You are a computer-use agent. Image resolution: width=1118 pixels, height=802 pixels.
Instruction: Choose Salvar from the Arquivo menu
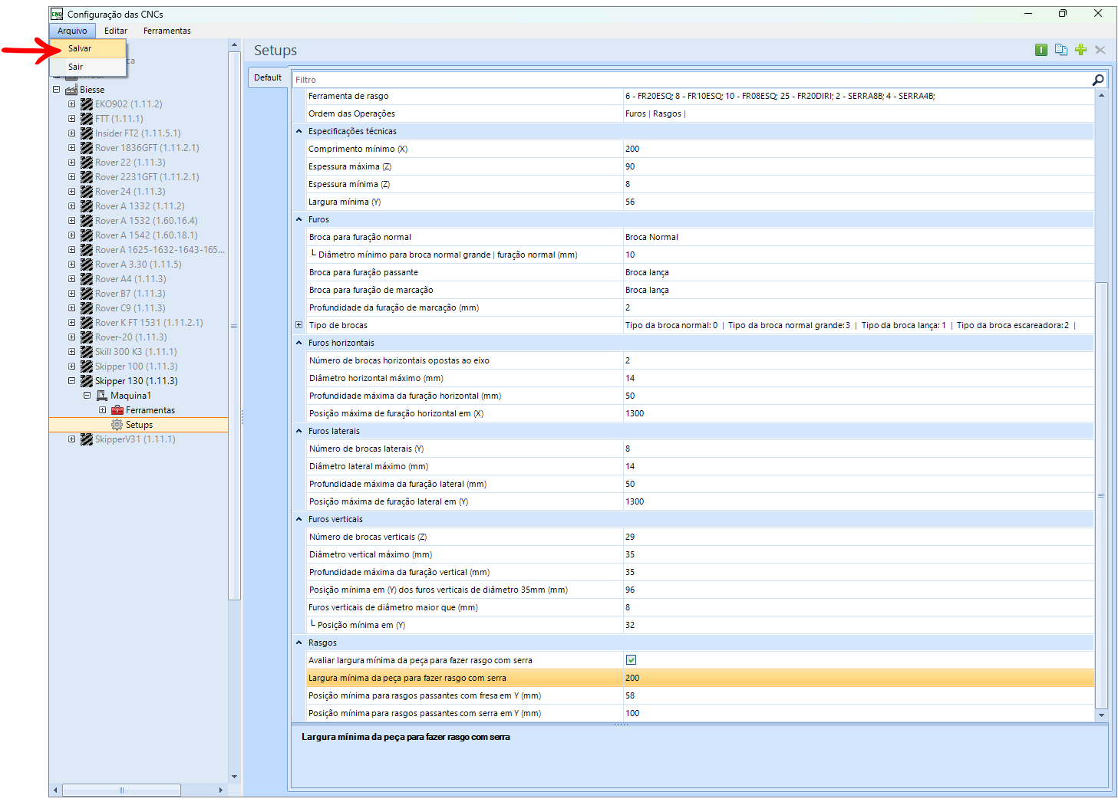coord(88,48)
